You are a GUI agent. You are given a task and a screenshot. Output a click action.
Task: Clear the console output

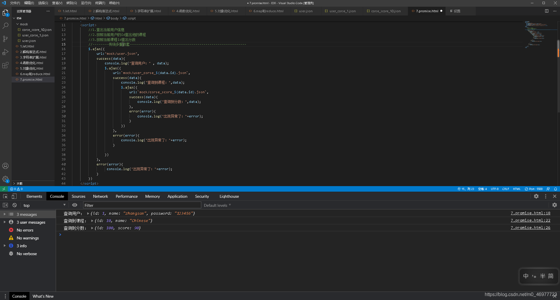[15, 205]
